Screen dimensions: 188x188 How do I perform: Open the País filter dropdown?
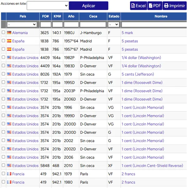[22, 24]
